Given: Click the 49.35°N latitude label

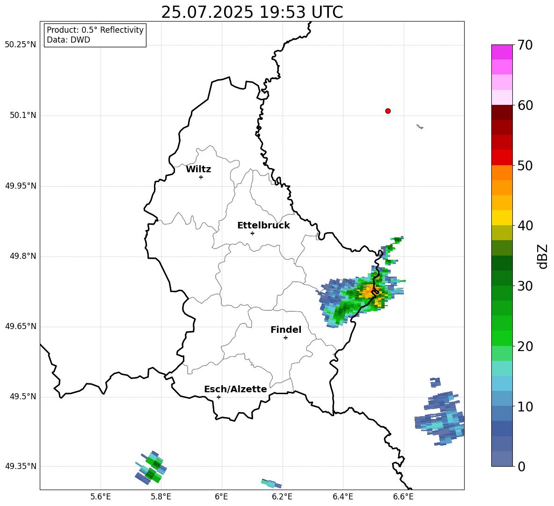Looking at the screenshot, I should pos(21,466).
